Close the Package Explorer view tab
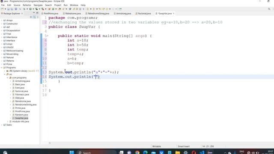 (x=22, y=13)
